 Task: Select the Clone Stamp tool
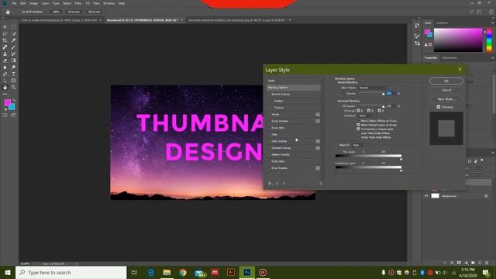5,53
